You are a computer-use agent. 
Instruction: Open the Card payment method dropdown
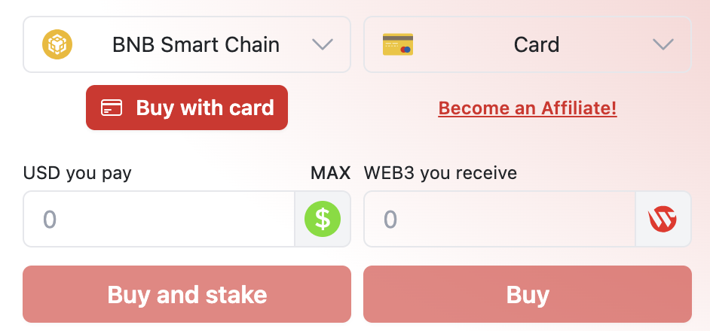[528, 44]
